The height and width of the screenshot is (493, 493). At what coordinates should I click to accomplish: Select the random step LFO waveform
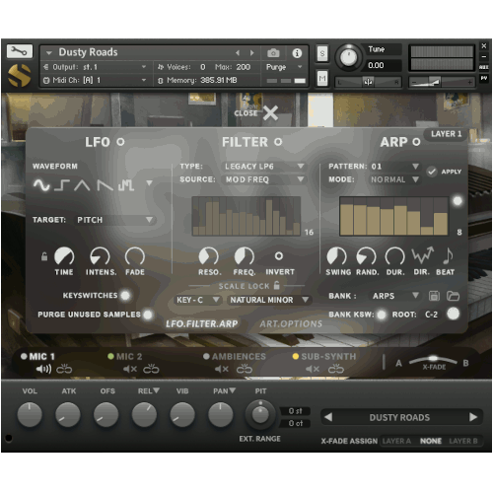tap(126, 185)
